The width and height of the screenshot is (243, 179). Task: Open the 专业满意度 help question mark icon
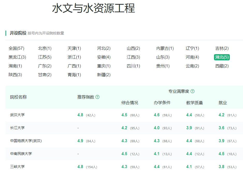pos(192,91)
